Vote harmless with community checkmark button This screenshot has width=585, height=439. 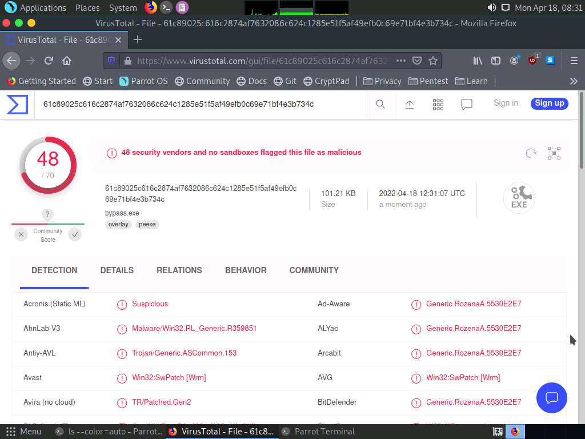point(75,234)
